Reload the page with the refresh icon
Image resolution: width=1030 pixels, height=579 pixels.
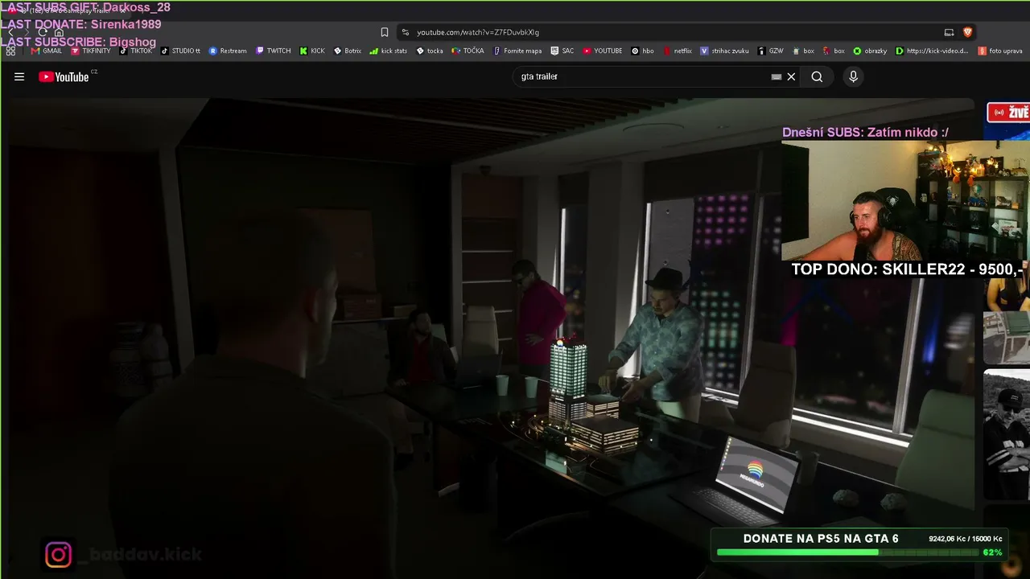pos(42,32)
